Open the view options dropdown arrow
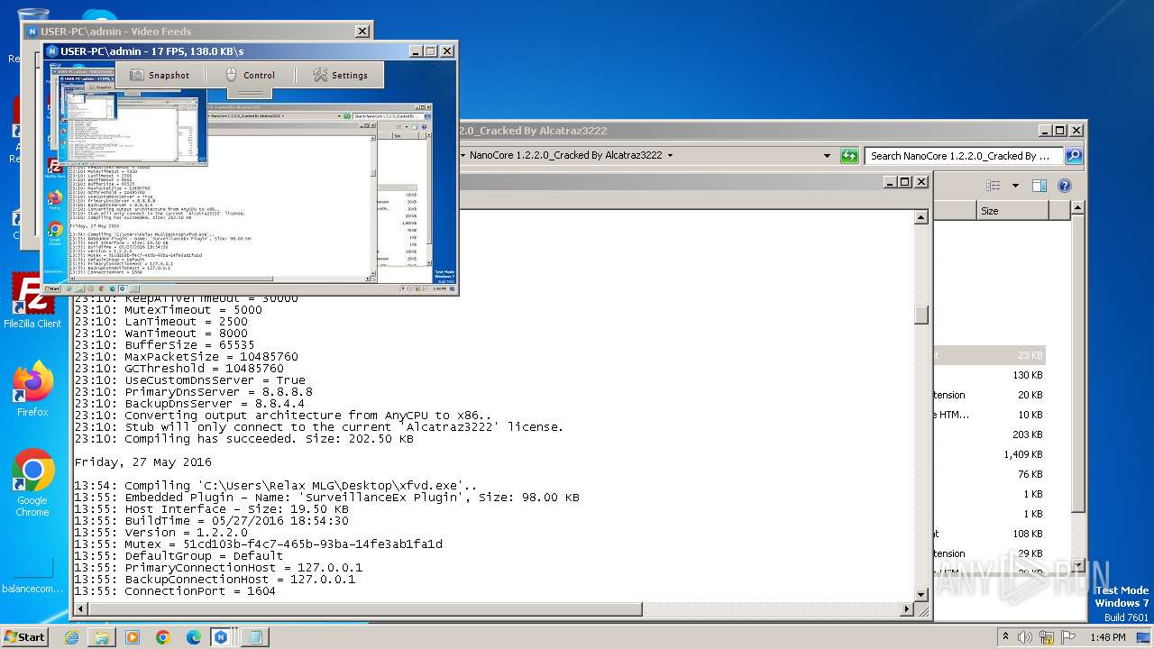1154x649 pixels. (1015, 186)
